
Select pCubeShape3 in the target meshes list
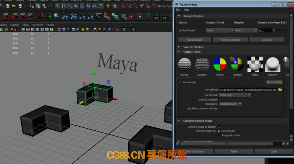click(187, 30)
